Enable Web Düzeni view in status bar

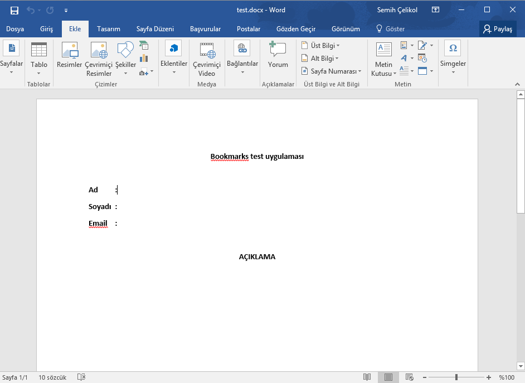click(409, 377)
